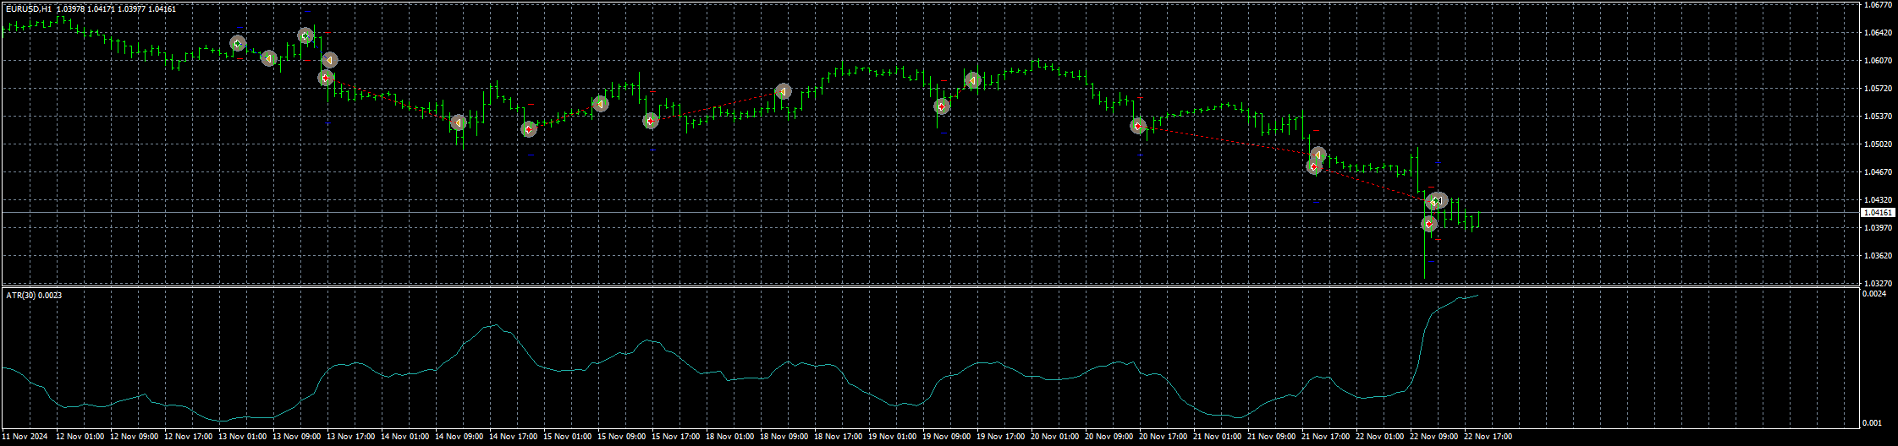1898x446 pixels.
Task: Click the 21 Nov 17:00 time label
Action: pos(1325,437)
